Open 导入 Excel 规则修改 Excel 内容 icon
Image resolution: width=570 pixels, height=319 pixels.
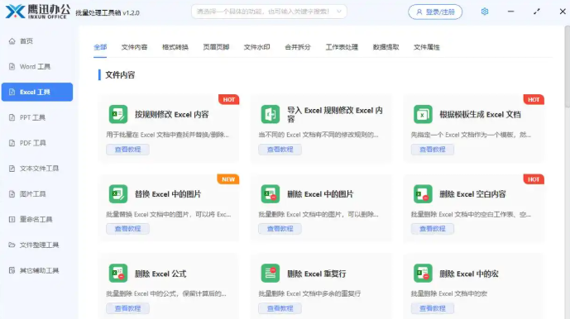[271, 114]
